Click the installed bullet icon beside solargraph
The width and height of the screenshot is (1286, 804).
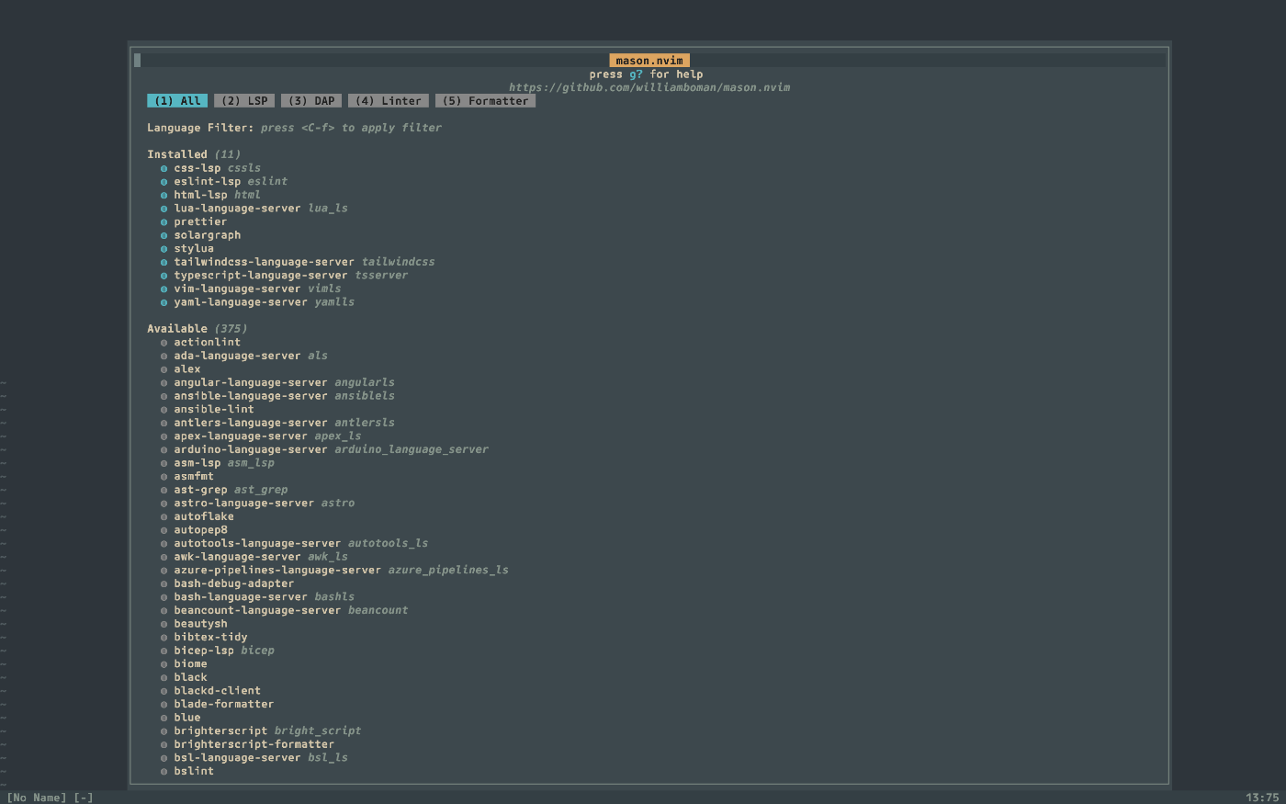164,235
